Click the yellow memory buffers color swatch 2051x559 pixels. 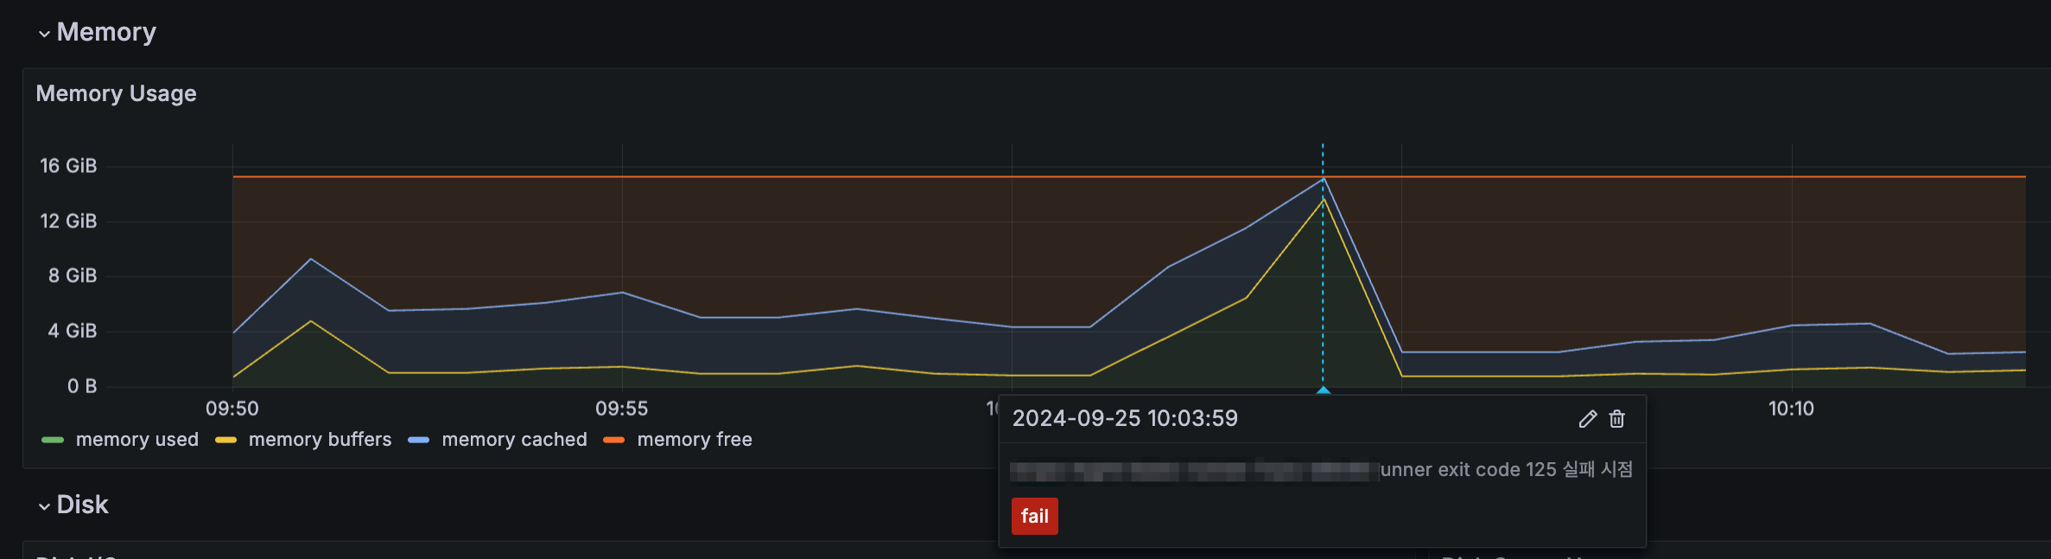(225, 441)
